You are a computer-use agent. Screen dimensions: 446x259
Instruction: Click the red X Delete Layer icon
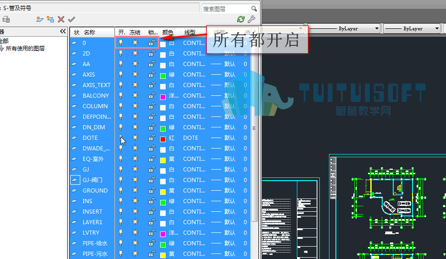click(x=61, y=19)
